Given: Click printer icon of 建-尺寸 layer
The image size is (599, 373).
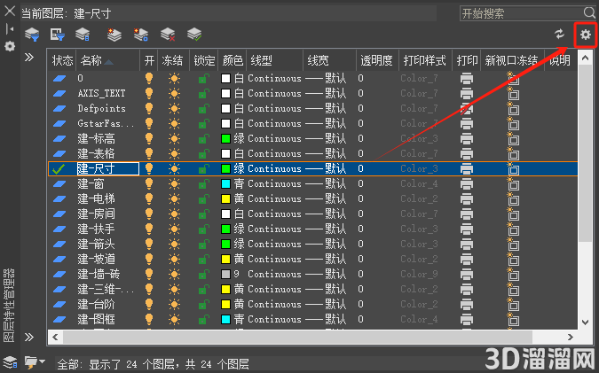Looking at the screenshot, I should (467, 168).
